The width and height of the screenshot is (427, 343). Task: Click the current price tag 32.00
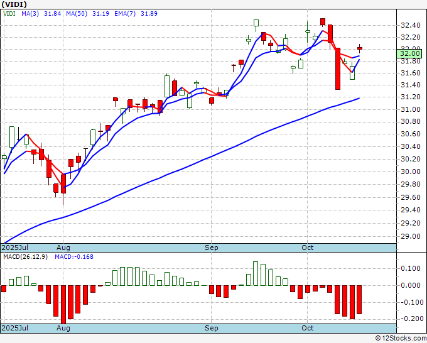(409, 53)
